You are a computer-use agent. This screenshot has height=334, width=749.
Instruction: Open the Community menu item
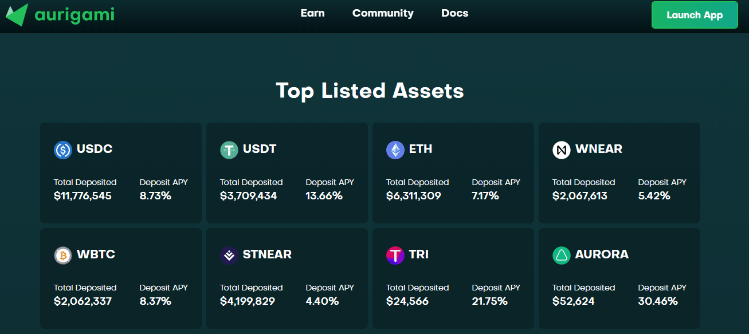coord(383,13)
